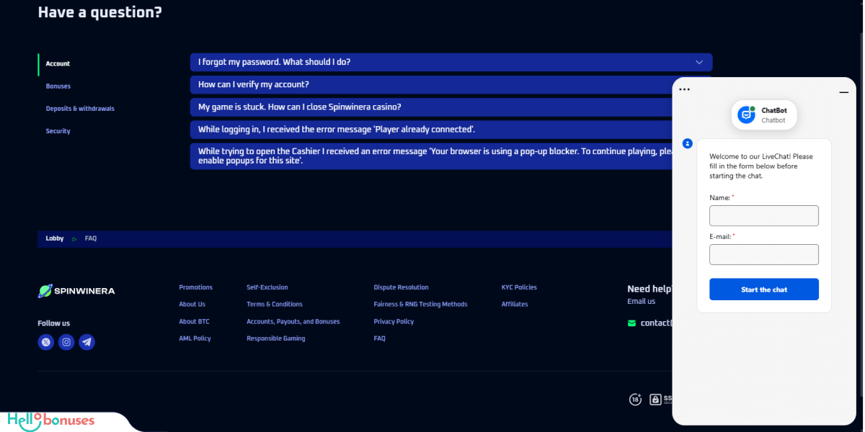Screen dimensions: 865x432
Task: Expand 'I forgot my password' question text
Action: [x=275, y=62]
